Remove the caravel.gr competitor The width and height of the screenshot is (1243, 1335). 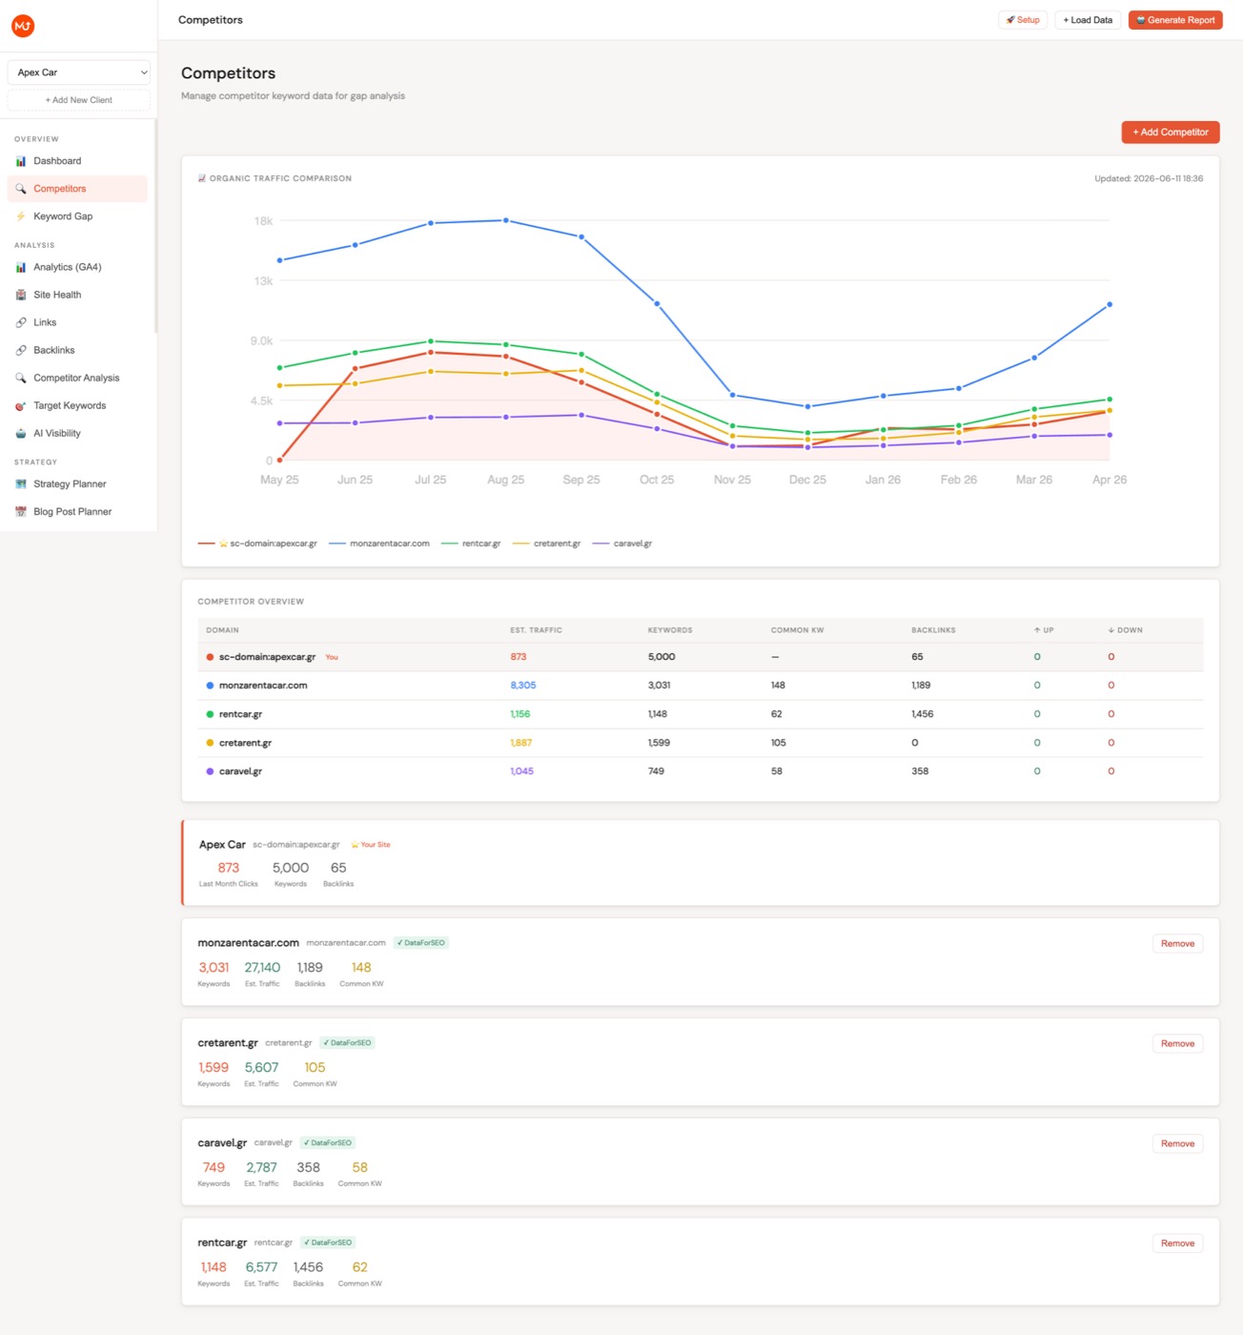[x=1177, y=1143]
